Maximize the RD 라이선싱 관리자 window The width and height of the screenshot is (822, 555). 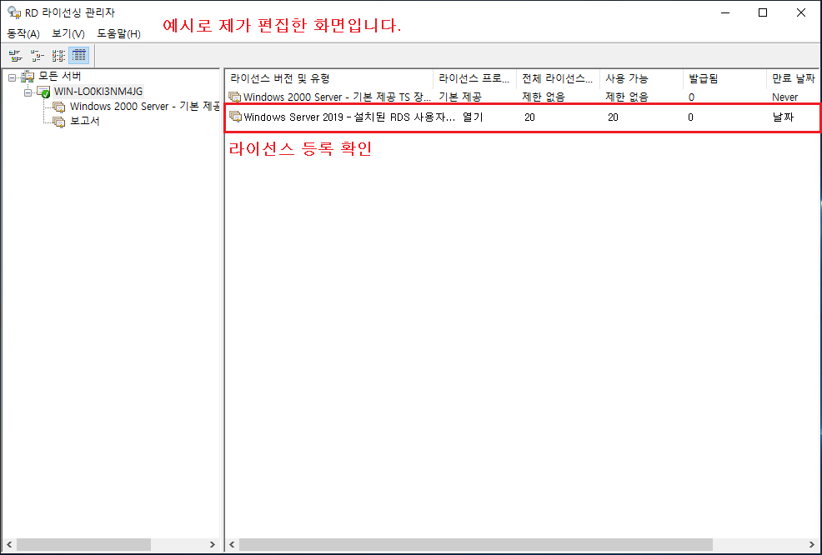coord(764,12)
